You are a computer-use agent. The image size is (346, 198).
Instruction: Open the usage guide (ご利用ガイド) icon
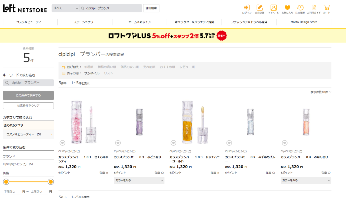click(x=314, y=9)
